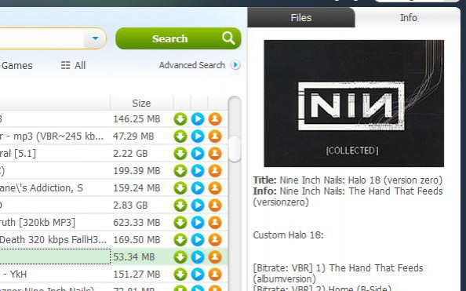466x291 pixels.
Task: Play the selected 53.34 MB result
Action: (x=198, y=256)
